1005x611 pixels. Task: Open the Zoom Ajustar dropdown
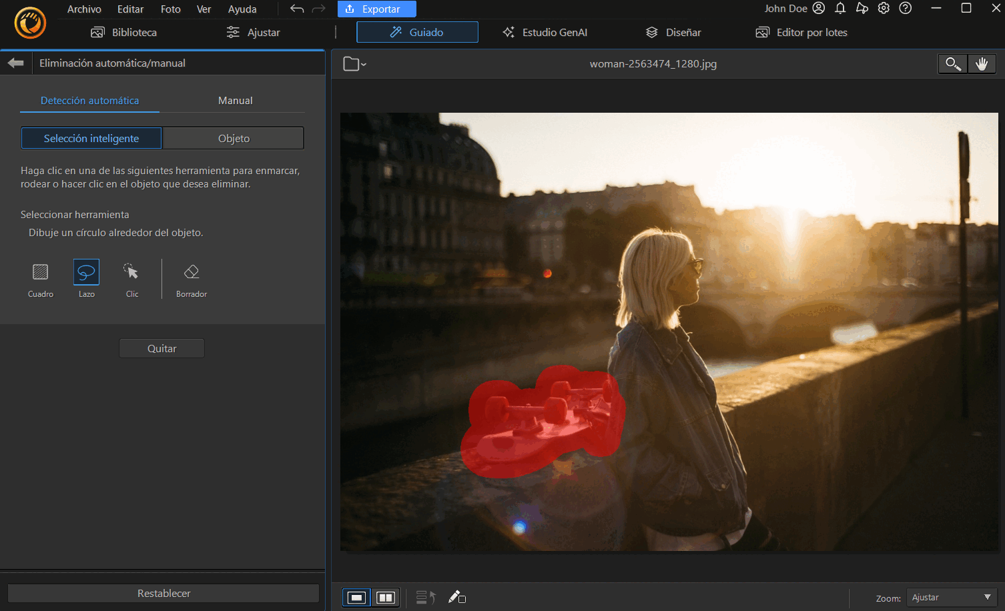tap(950, 597)
